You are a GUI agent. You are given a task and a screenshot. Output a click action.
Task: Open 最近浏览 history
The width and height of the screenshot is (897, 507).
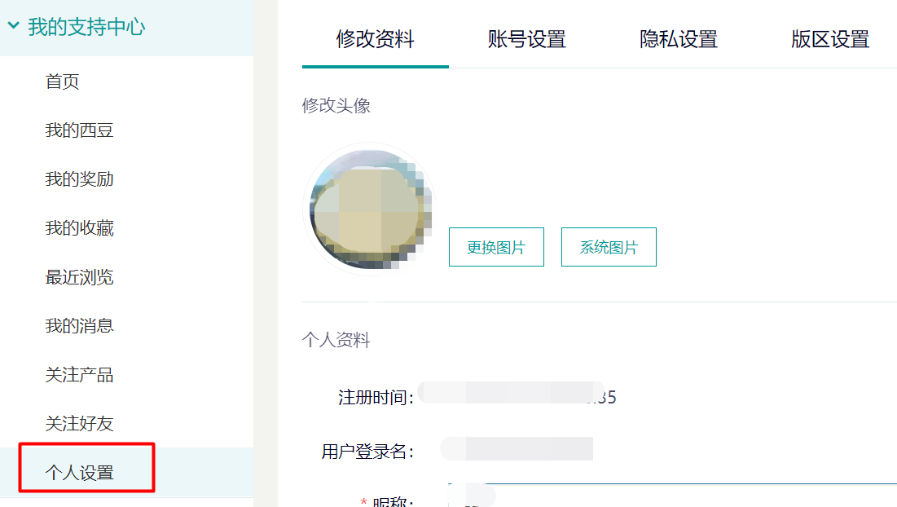[79, 277]
